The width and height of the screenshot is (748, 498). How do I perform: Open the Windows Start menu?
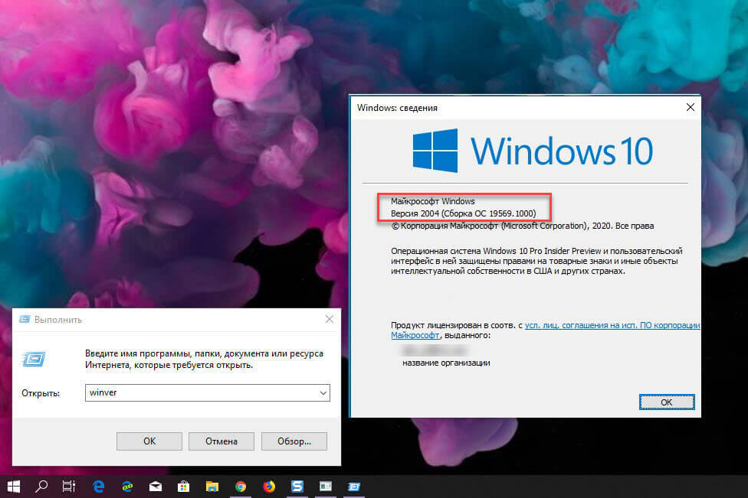[x=14, y=486]
